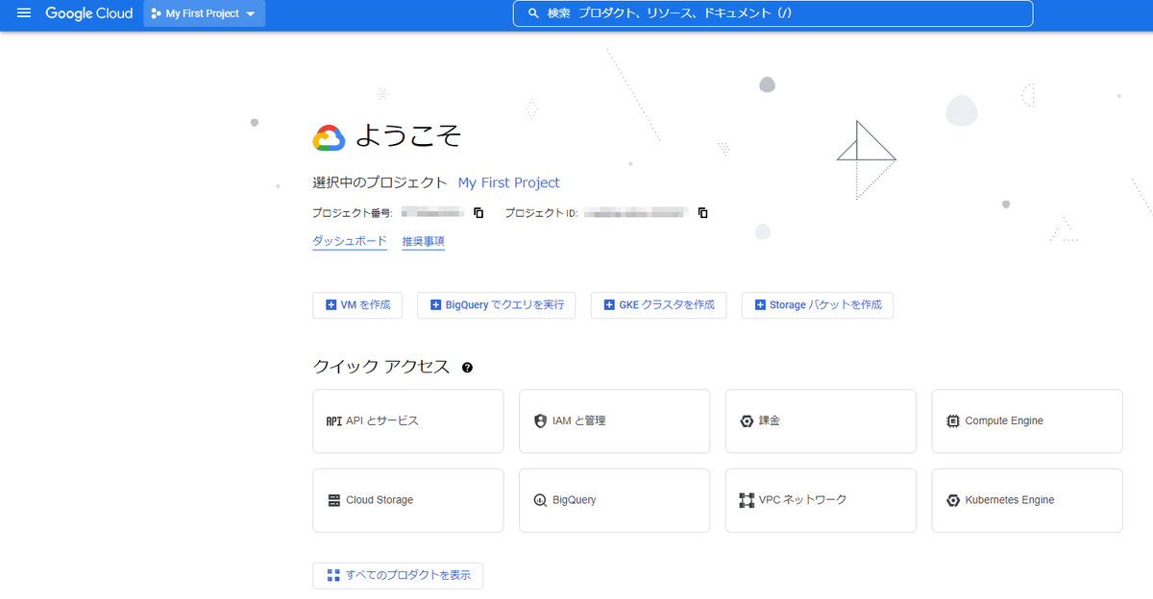Click the Compute Engine chip icon
The width and height of the screenshot is (1153, 599).
953,421
